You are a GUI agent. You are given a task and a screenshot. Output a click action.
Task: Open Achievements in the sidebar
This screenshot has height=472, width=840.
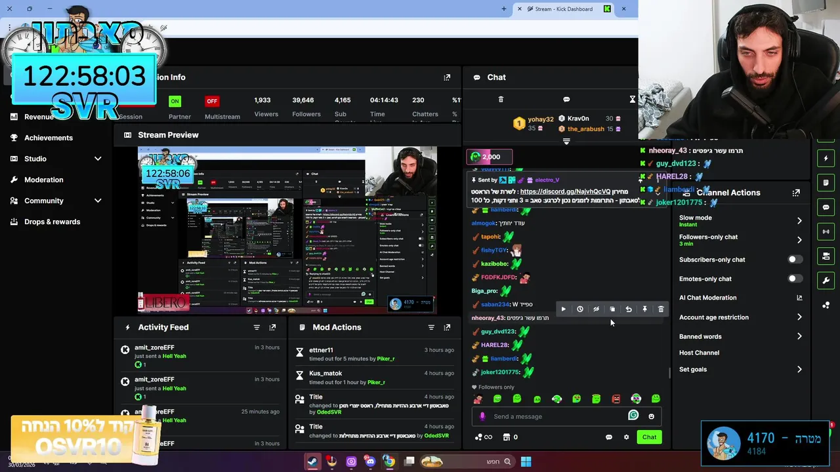pos(49,138)
